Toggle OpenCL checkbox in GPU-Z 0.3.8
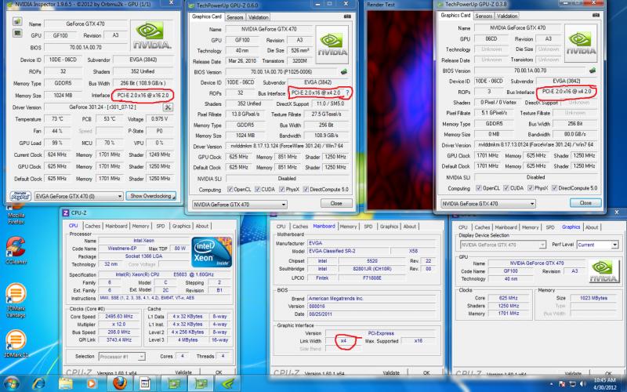Viewport: 627px width, 392px height. point(479,187)
